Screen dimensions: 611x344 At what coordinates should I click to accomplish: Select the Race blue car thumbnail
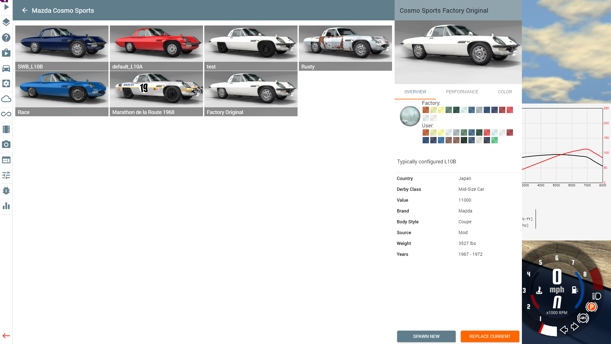pos(62,94)
